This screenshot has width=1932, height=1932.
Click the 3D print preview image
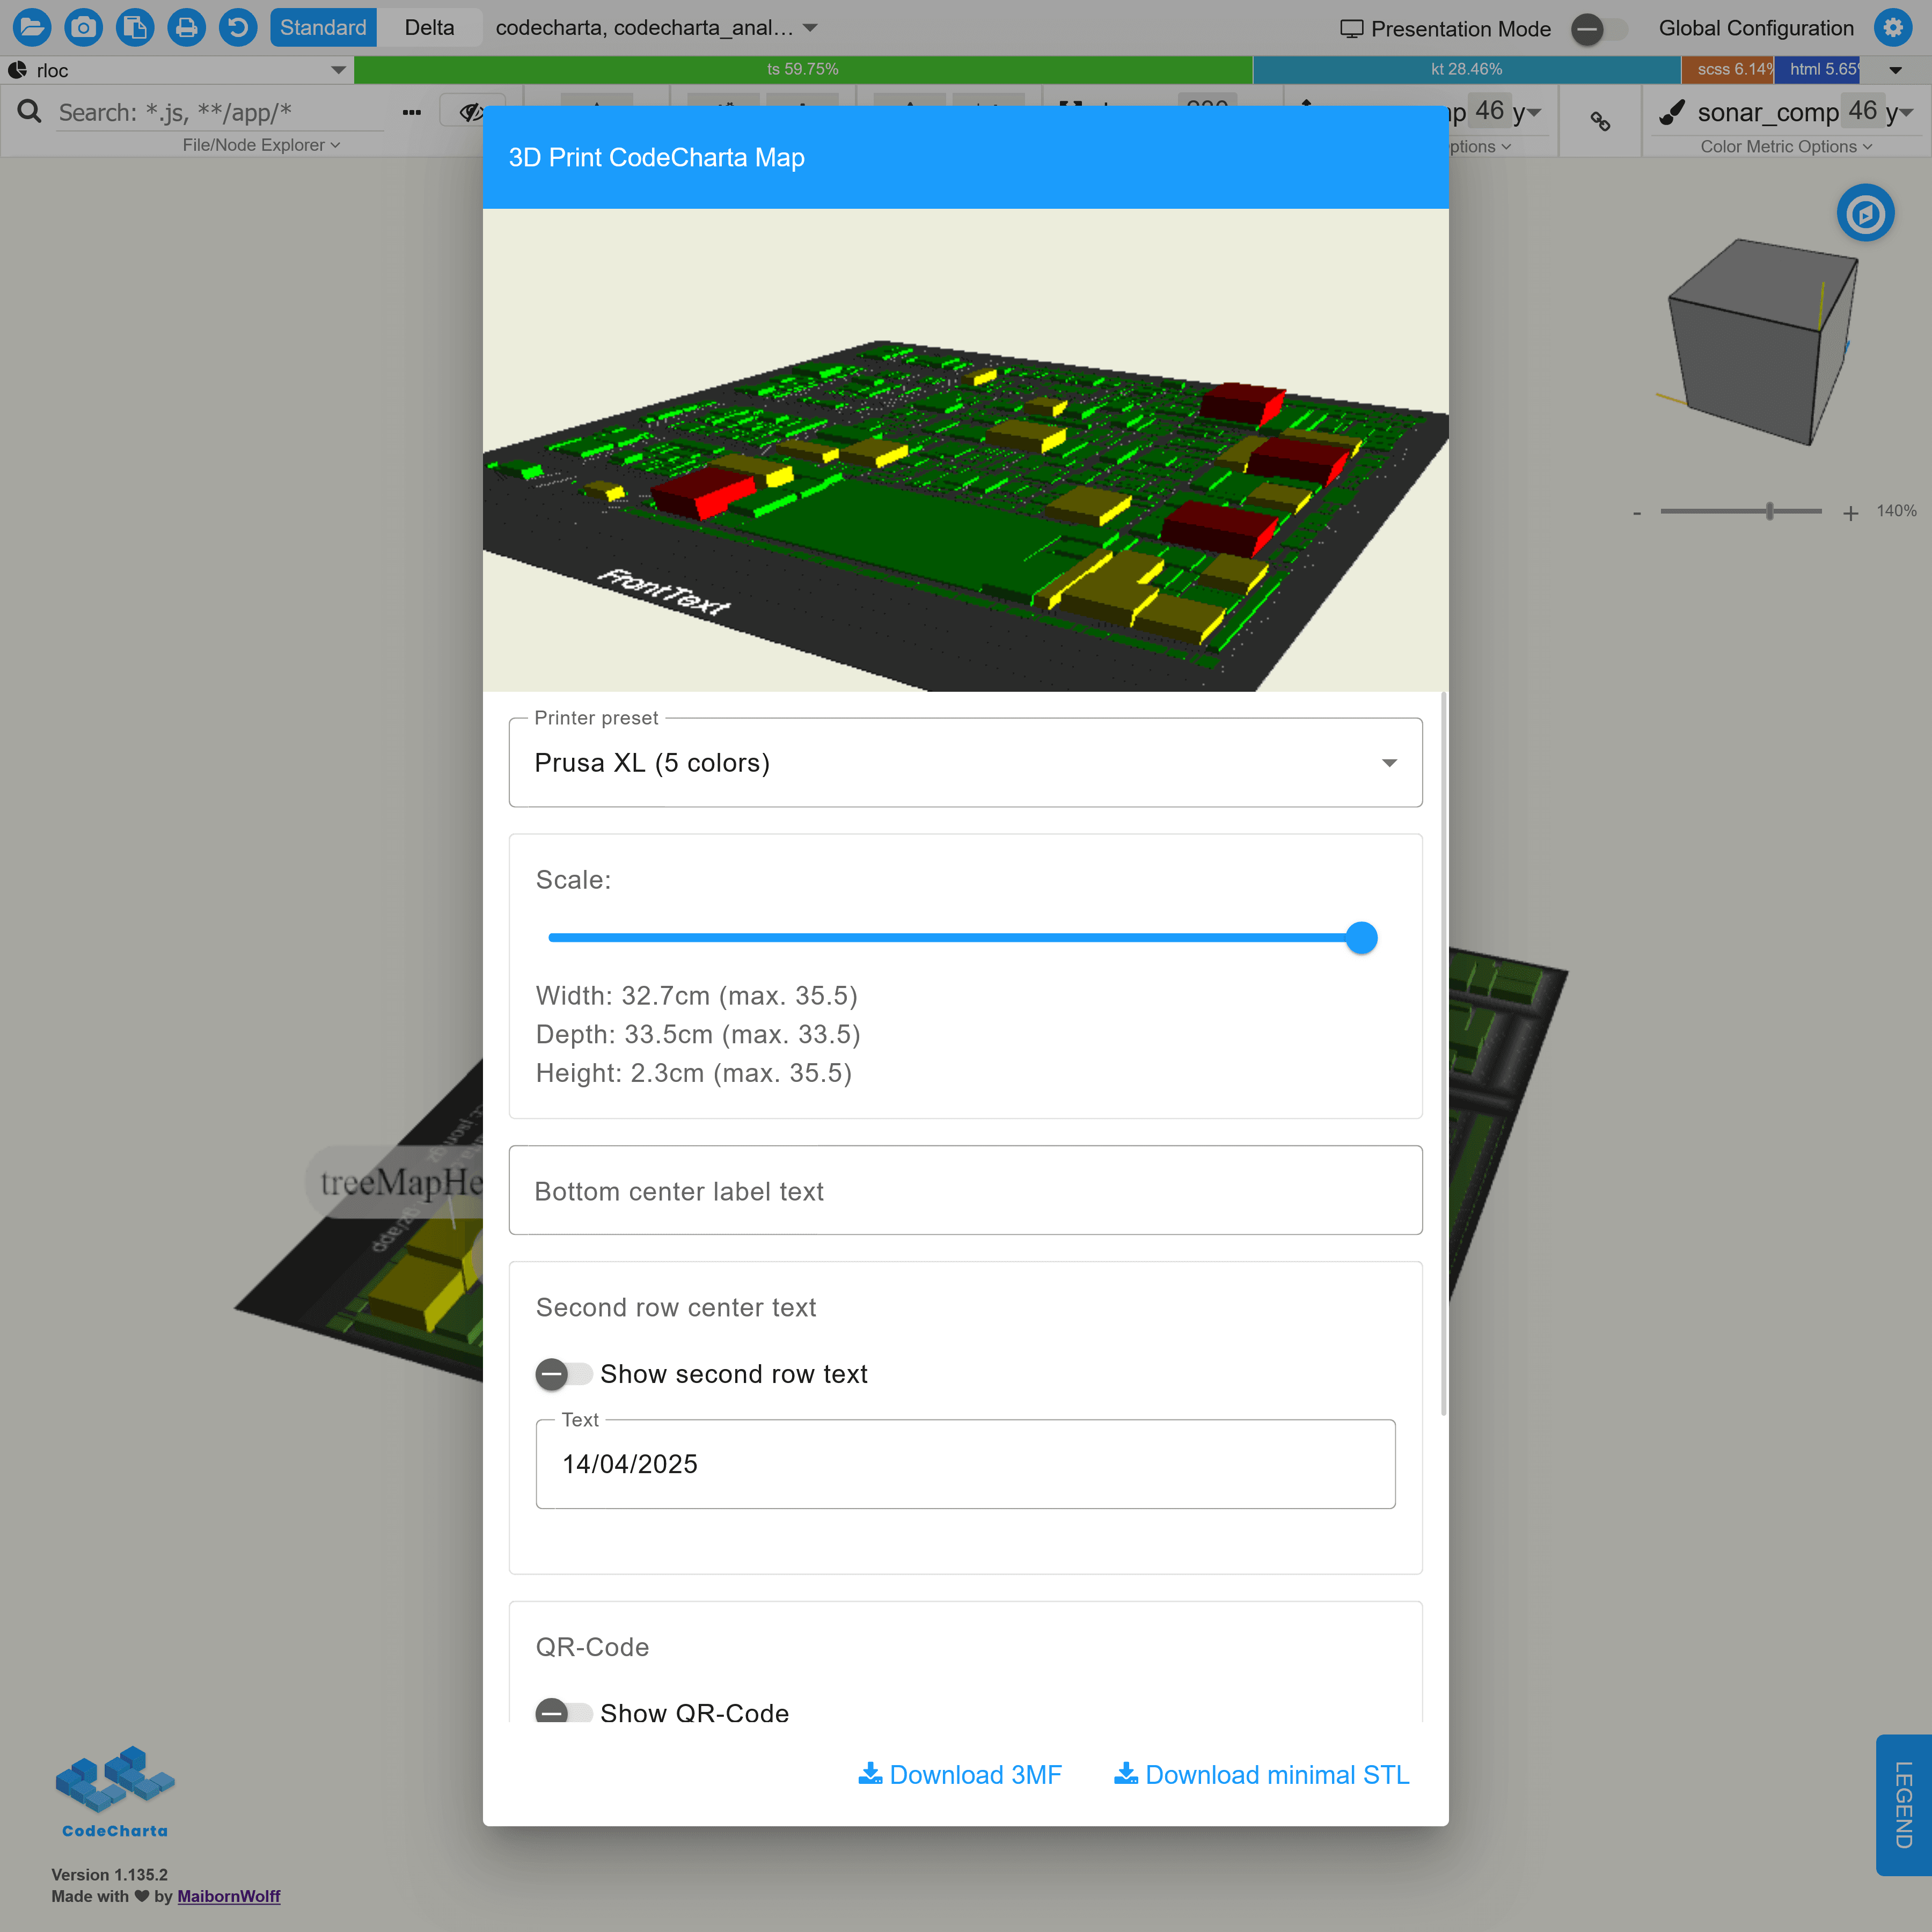click(x=965, y=450)
